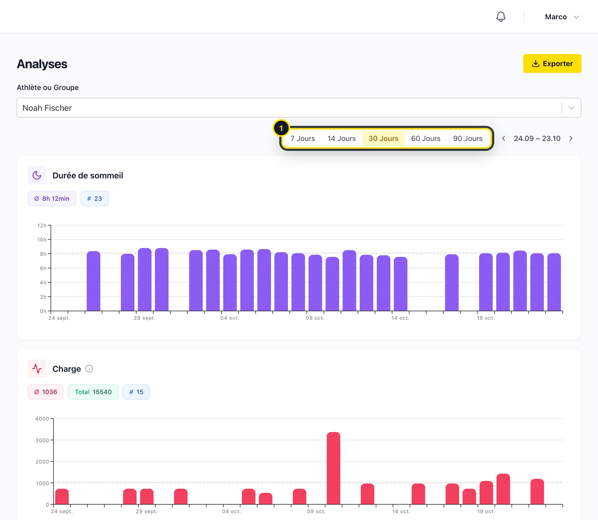598x520 pixels.
Task: Click the Exporter button
Action: click(552, 64)
